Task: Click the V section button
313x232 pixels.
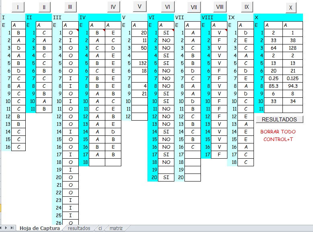Action: [140, 6]
